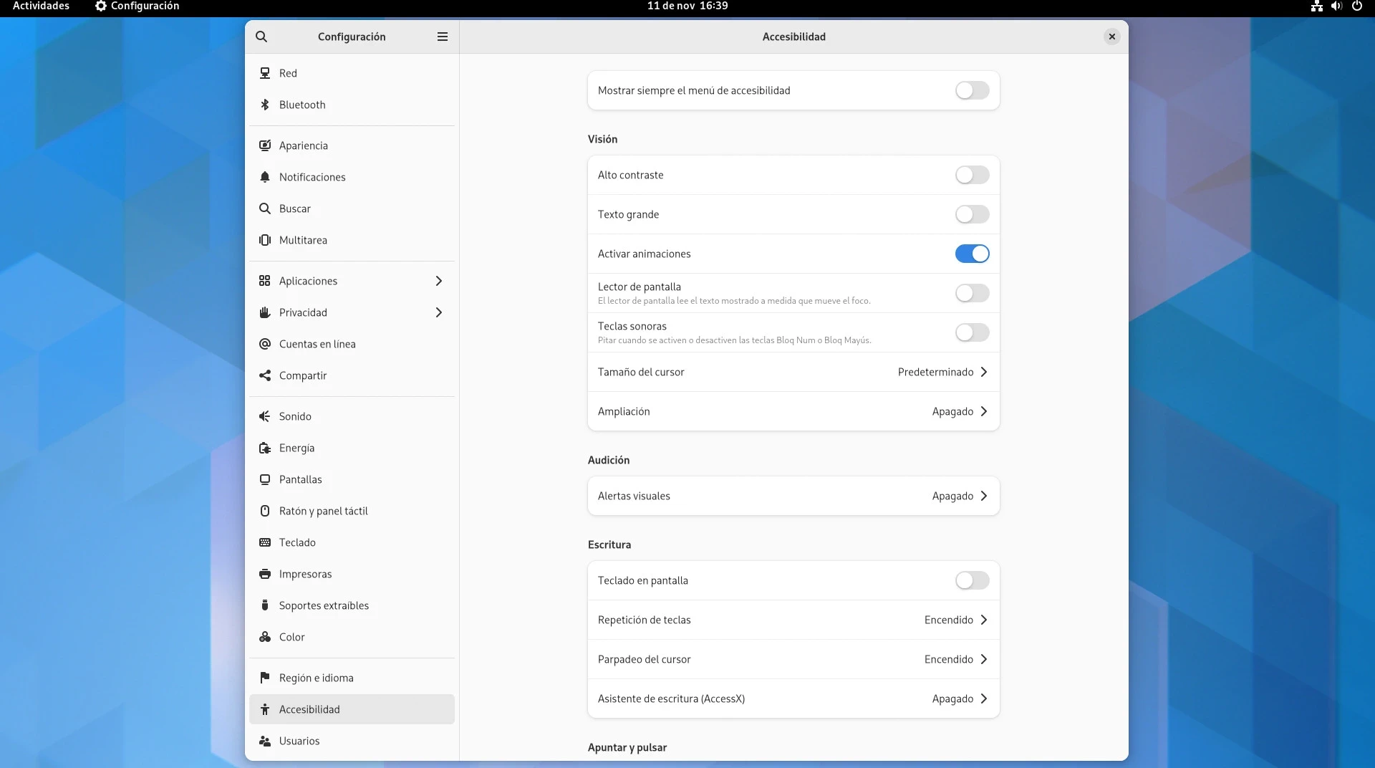Click the Bluetooth icon in the sidebar
Screen dimensions: 1375x768
265,105
